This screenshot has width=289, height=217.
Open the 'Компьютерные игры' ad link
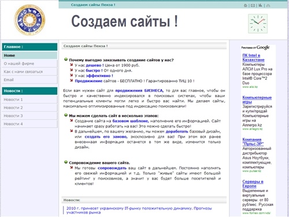pos(257,100)
